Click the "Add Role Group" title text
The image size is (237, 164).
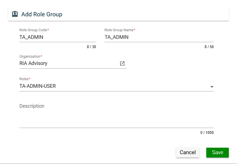(42, 14)
